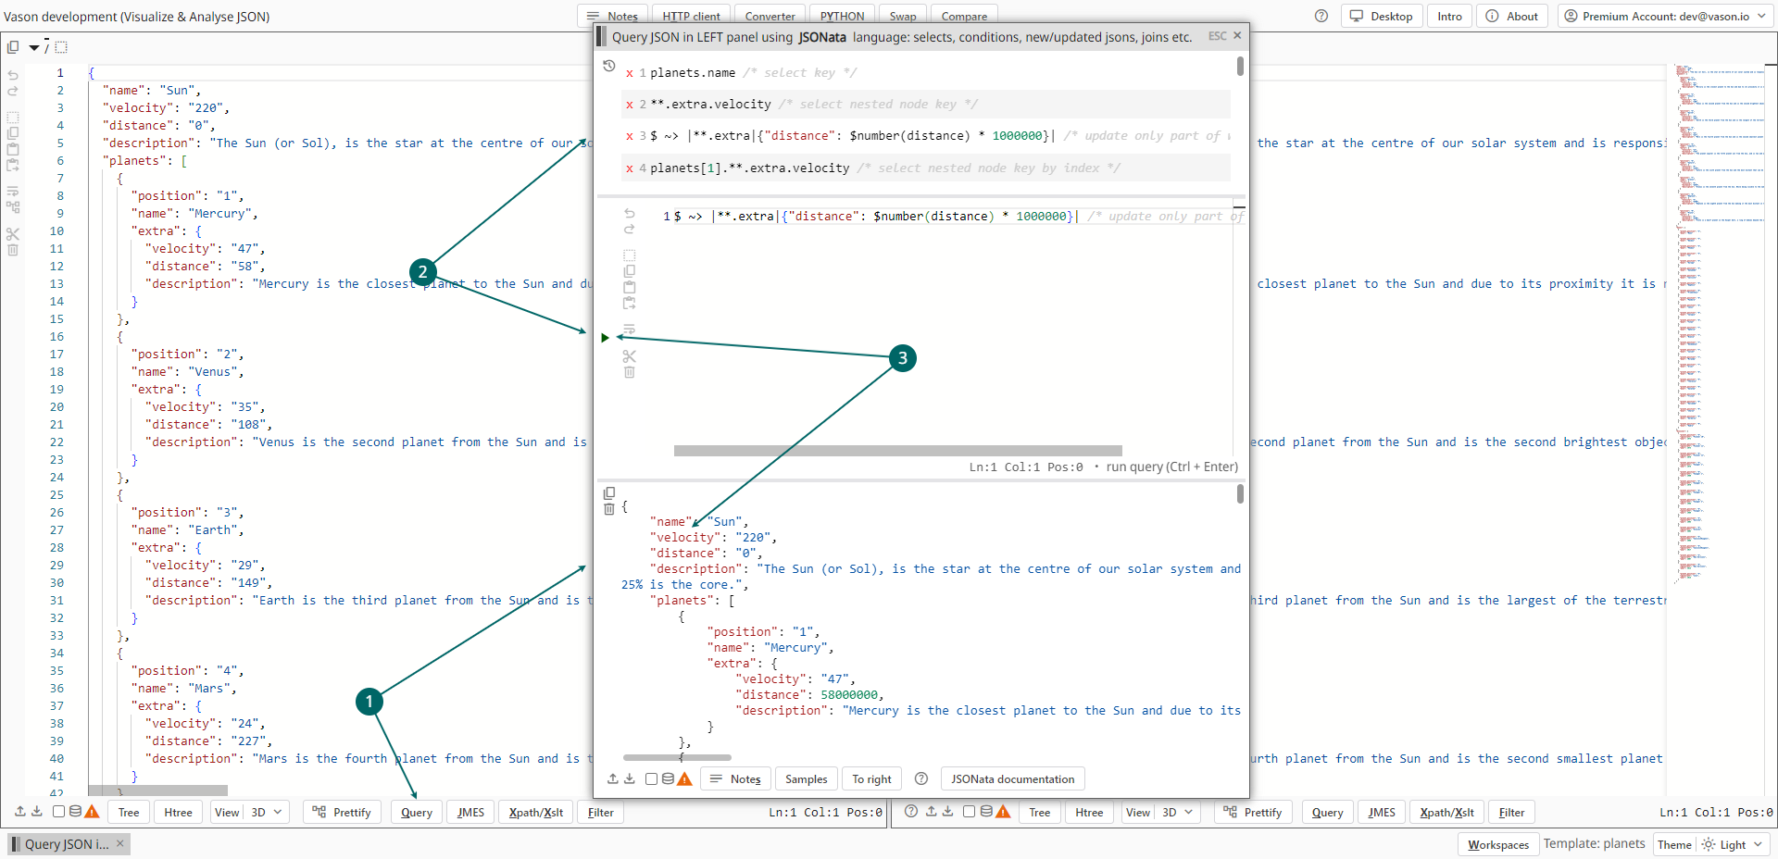Viewport: 1778px width, 859px height.
Task: Copy query result using the copy icon
Action: (x=608, y=493)
